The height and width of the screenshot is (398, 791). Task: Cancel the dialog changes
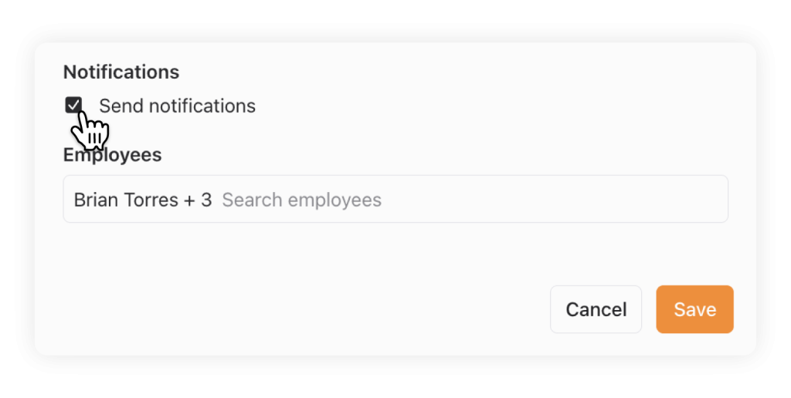coord(596,309)
